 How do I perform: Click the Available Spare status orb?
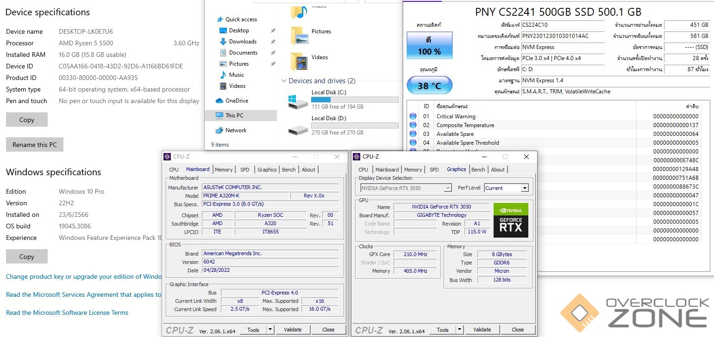[413, 134]
